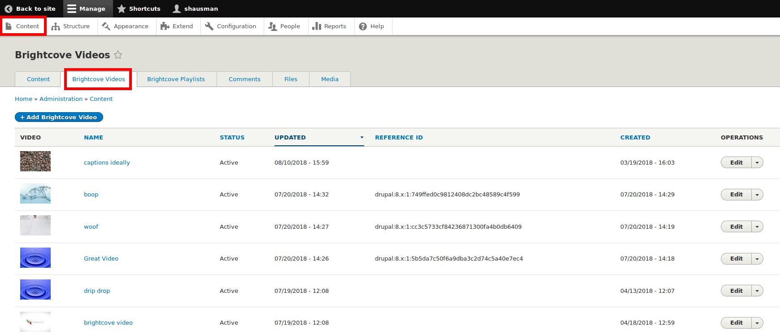This screenshot has height=335, width=780.
Task: Open the Great Video link
Action: point(101,258)
